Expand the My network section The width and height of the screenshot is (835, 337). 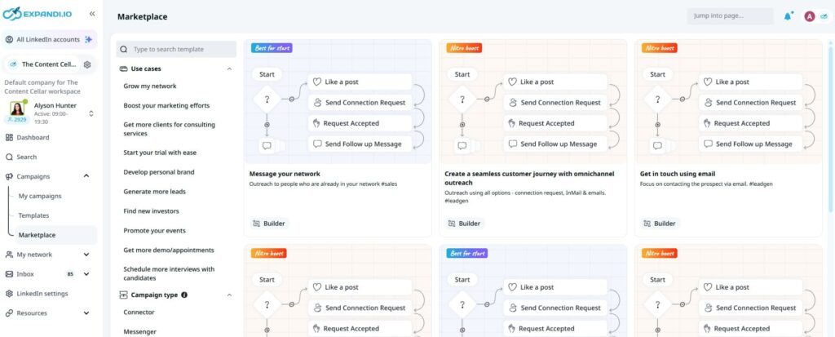[86, 255]
